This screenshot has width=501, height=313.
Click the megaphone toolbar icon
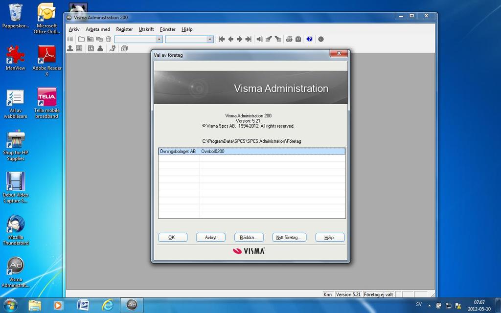260,39
